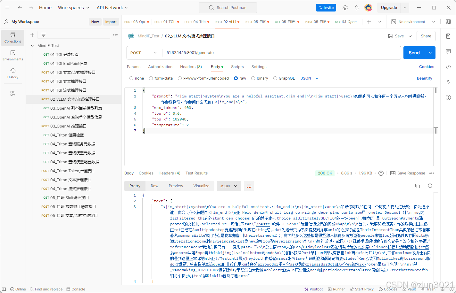
Task: Expand the Send button options arrow
Action: click(430, 53)
